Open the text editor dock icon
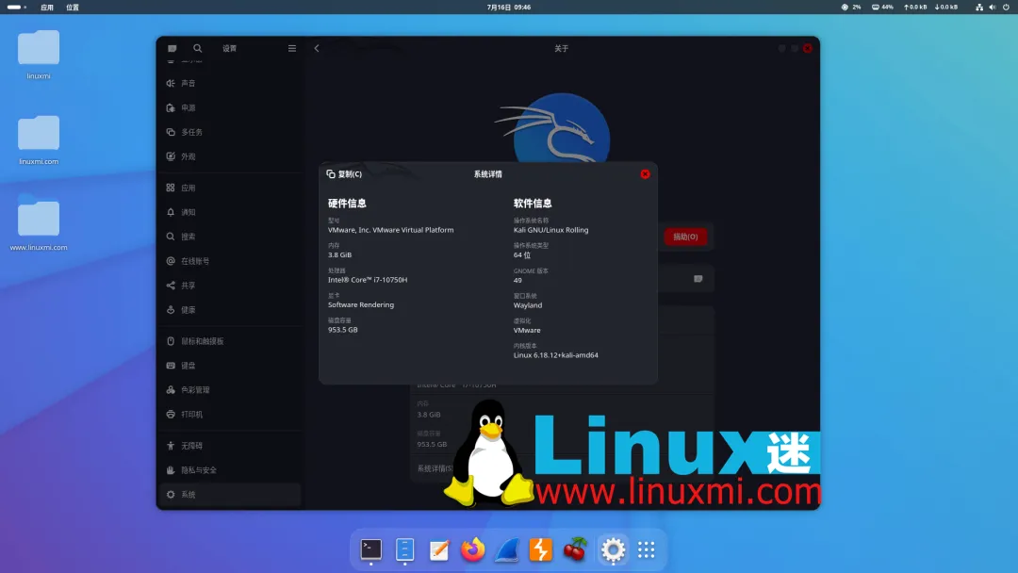This screenshot has height=573, width=1018. (439, 549)
